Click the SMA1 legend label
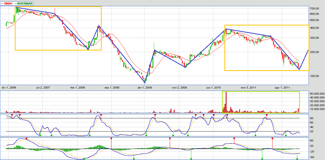The width and height of the screenshot is (325, 160). [x=9, y=3]
